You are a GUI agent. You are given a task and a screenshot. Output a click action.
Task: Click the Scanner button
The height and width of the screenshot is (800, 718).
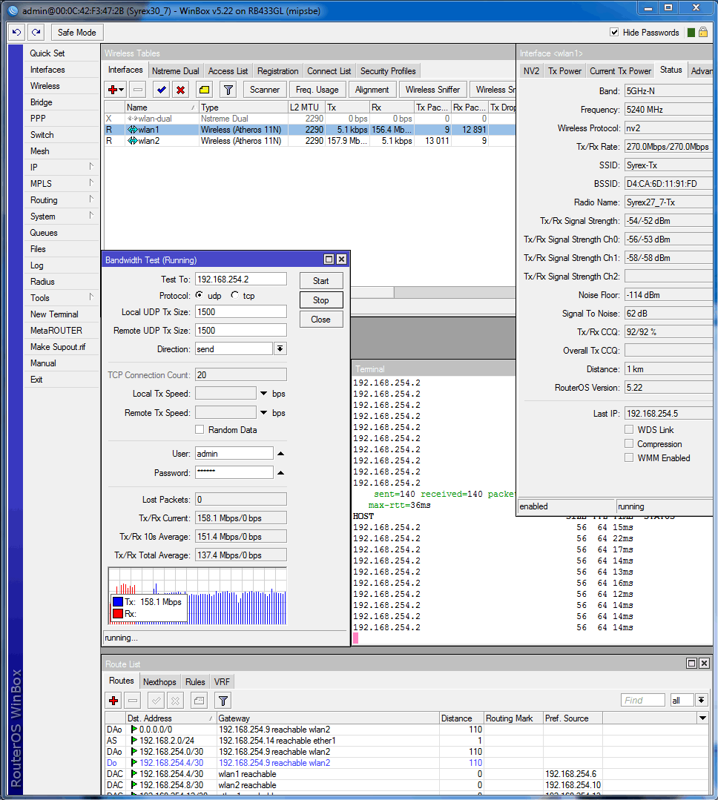pyautogui.click(x=265, y=90)
